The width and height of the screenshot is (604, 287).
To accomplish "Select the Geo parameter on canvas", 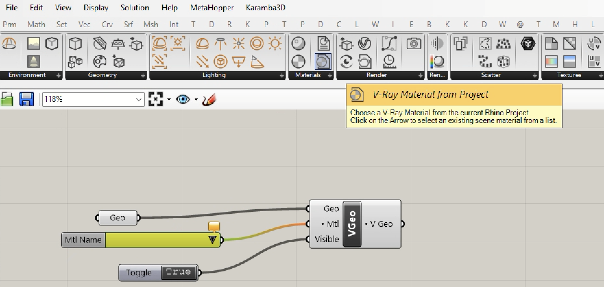I will (117, 218).
